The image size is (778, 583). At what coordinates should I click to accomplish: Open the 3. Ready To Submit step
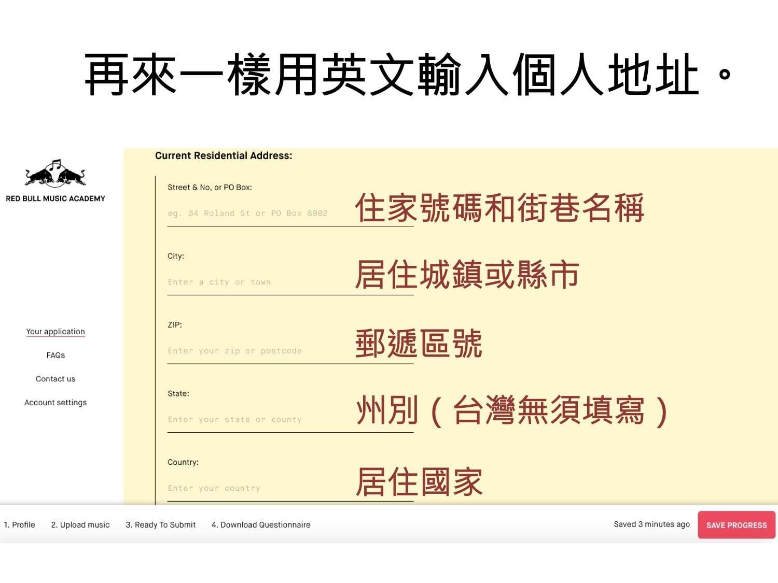pyautogui.click(x=161, y=525)
